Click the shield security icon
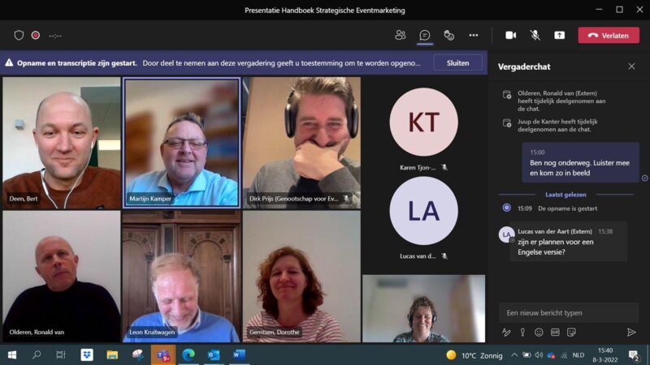The width and height of the screenshot is (650, 365). 19,35
